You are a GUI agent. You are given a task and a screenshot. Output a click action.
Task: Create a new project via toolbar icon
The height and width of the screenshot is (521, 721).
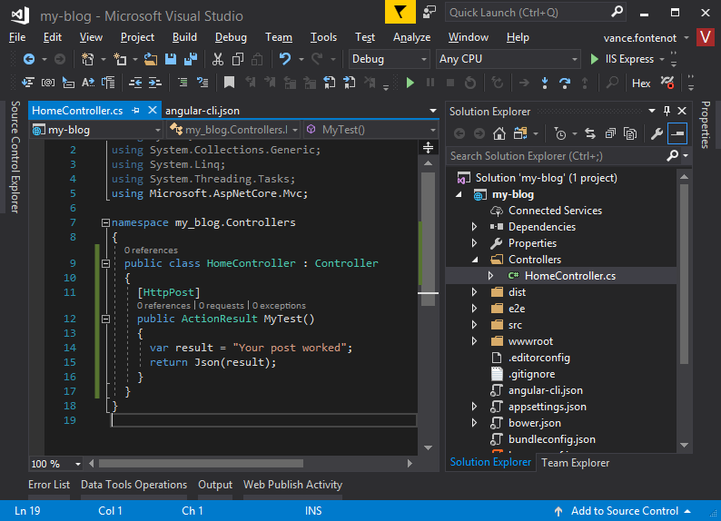pos(87,59)
